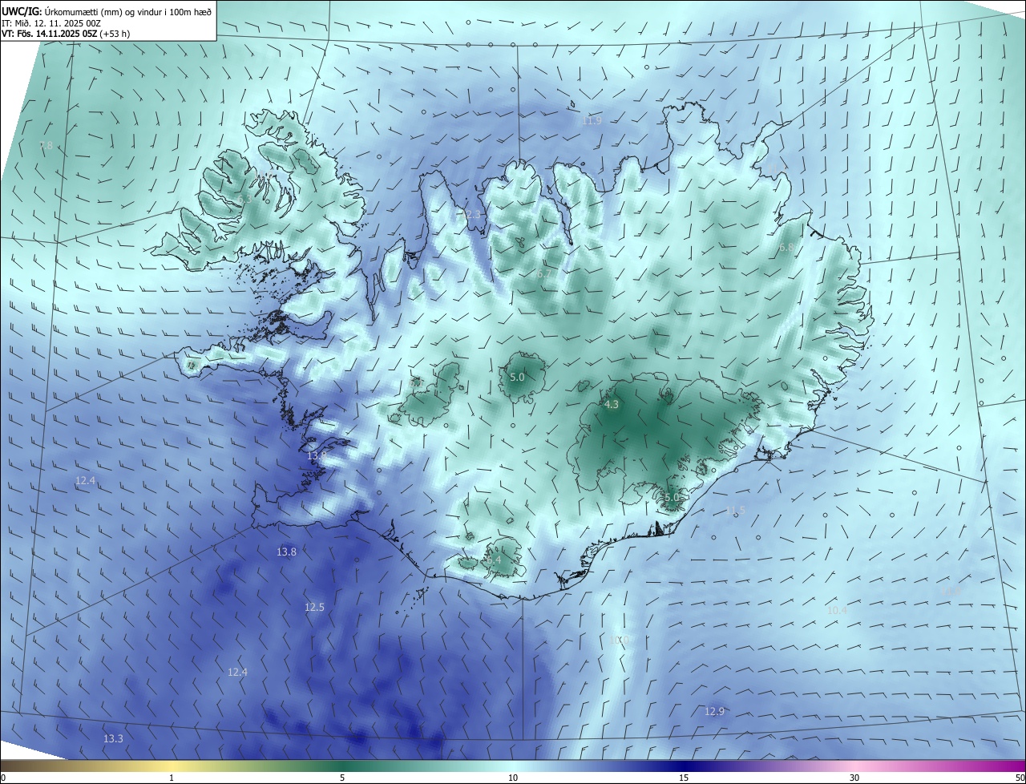This screenshot has width=1026, height=784.
Task: Click the 10 tick on the color scale
Action: point(513,778)
